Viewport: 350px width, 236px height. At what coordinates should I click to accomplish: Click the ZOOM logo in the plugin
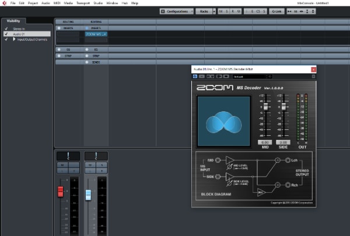215,87
